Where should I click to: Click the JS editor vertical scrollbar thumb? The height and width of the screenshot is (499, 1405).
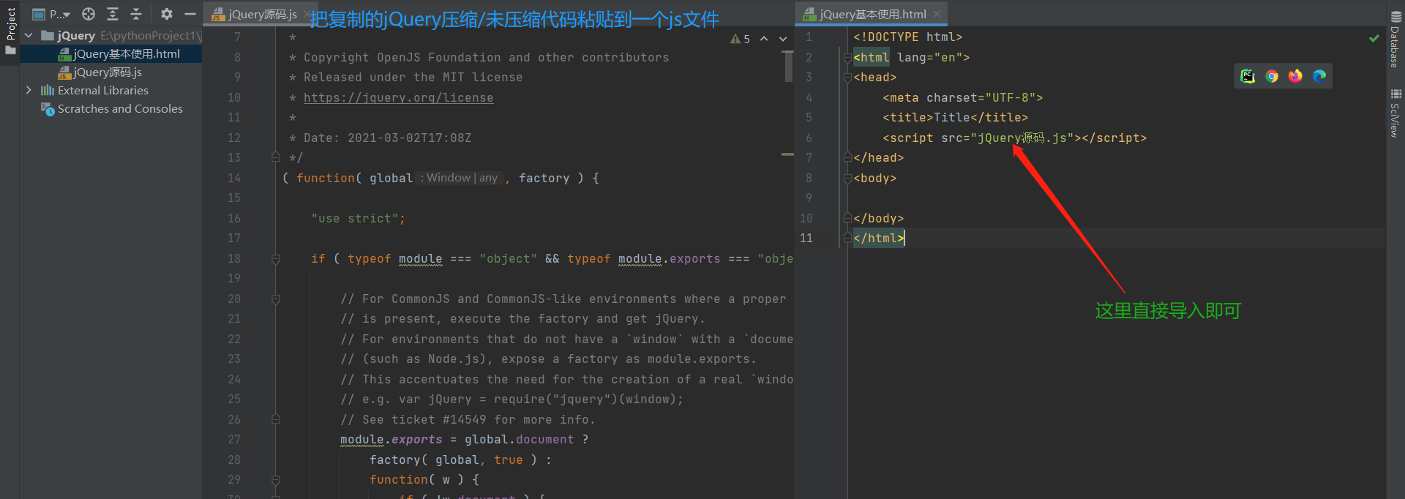788,67
